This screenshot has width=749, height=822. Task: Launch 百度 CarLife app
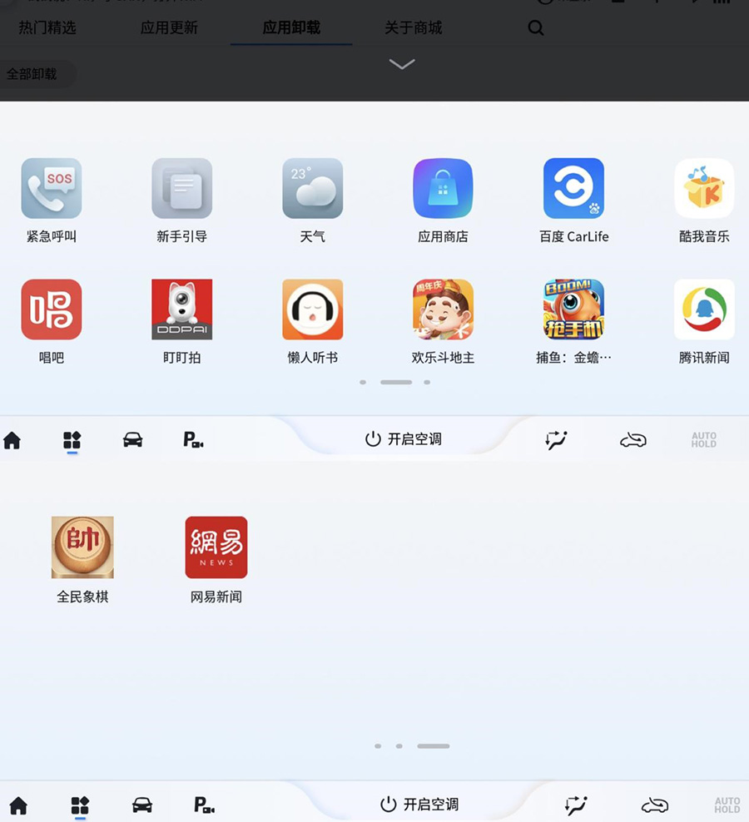[573, 188]
